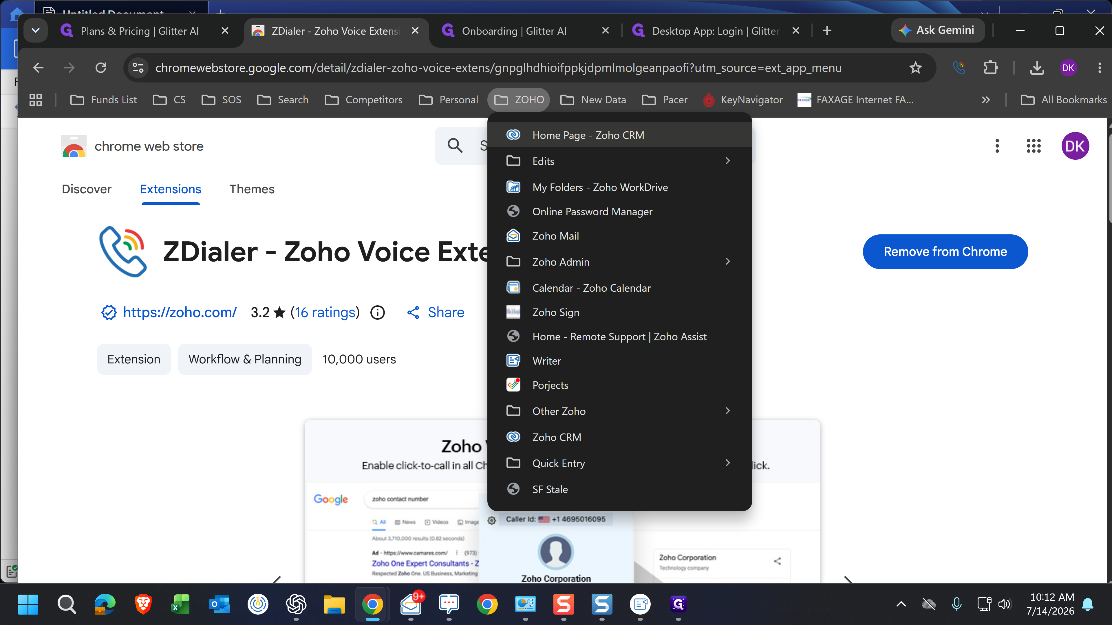Open My Folders - Zoho WorkDrive bookmark
This screenshot has height=625, width=1112.
tap(619, 187)
